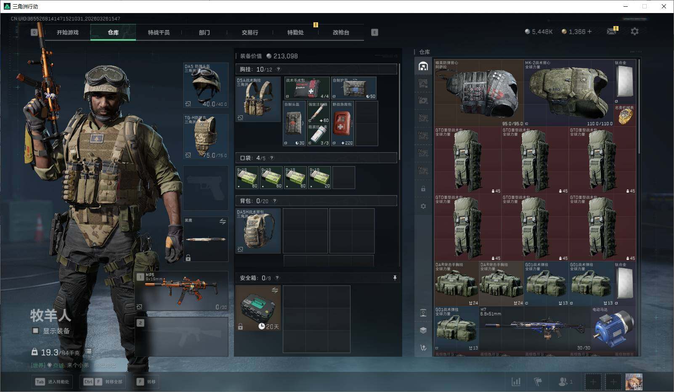The height and width of the screenshot is (392, 674).
Task: Click the equipped DAS helmet slot
Action: [206, 85]
